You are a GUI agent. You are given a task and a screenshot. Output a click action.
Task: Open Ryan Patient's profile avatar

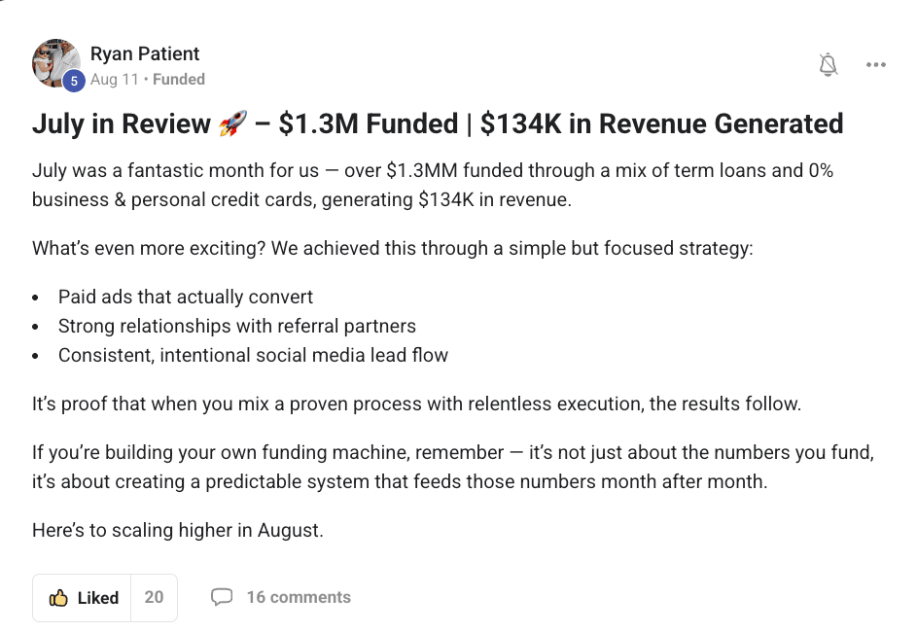(x=55, y=63)
